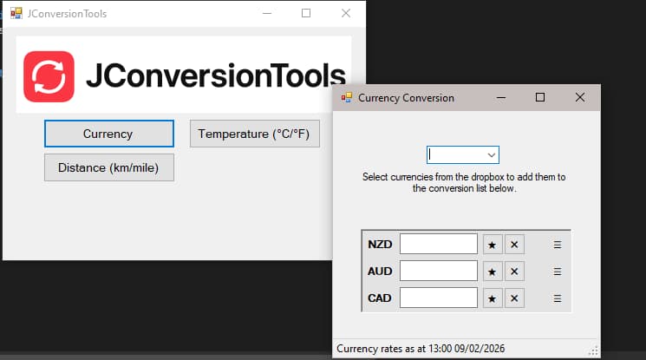Image resolution: width=646 pixels, height=360 pixels.
Task: Remove NZD row with the X icon
Action: click(x=514, y=245)
